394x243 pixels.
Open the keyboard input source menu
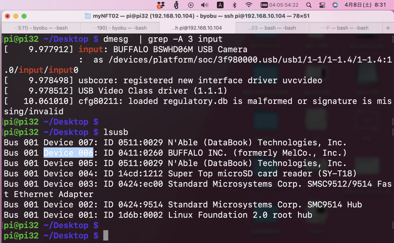[x=220, y=5]
